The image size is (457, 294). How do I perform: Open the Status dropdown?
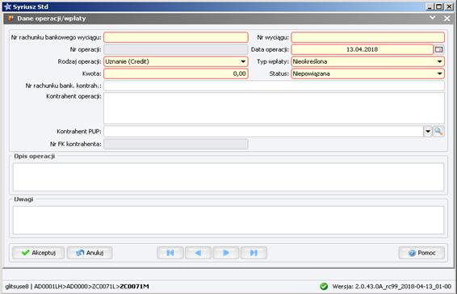click(x=439, y=73)
